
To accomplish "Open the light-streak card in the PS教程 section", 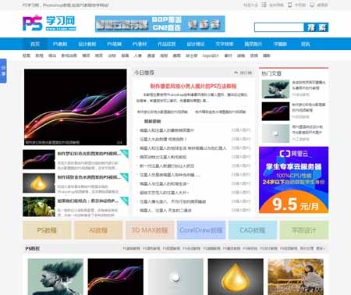I will [115, 277].
